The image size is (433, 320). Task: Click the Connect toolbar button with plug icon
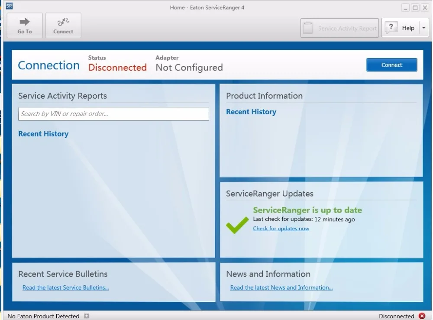(x=63, y=26)
